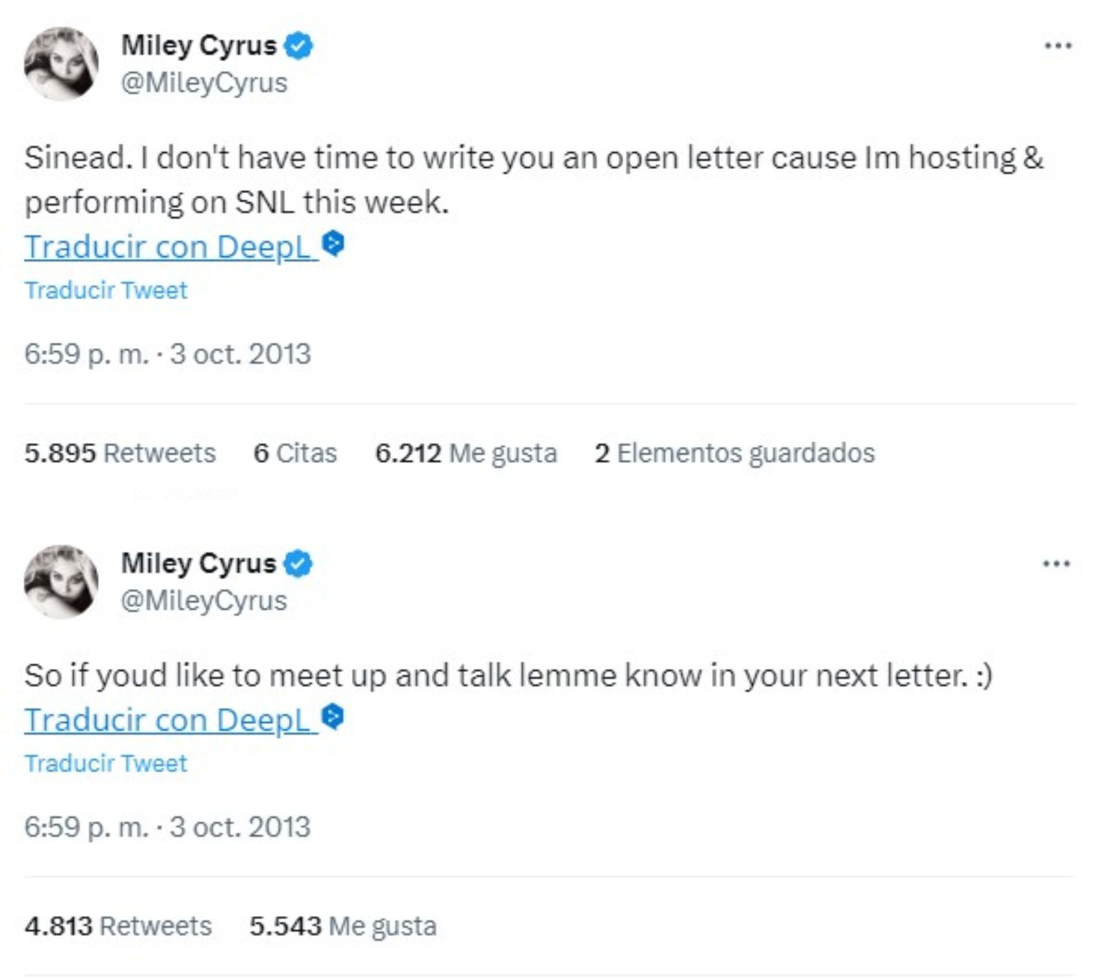1104x978 pixels.
Task: View the 6 Citas quote tweets
Action: click(x=295, y=453)
